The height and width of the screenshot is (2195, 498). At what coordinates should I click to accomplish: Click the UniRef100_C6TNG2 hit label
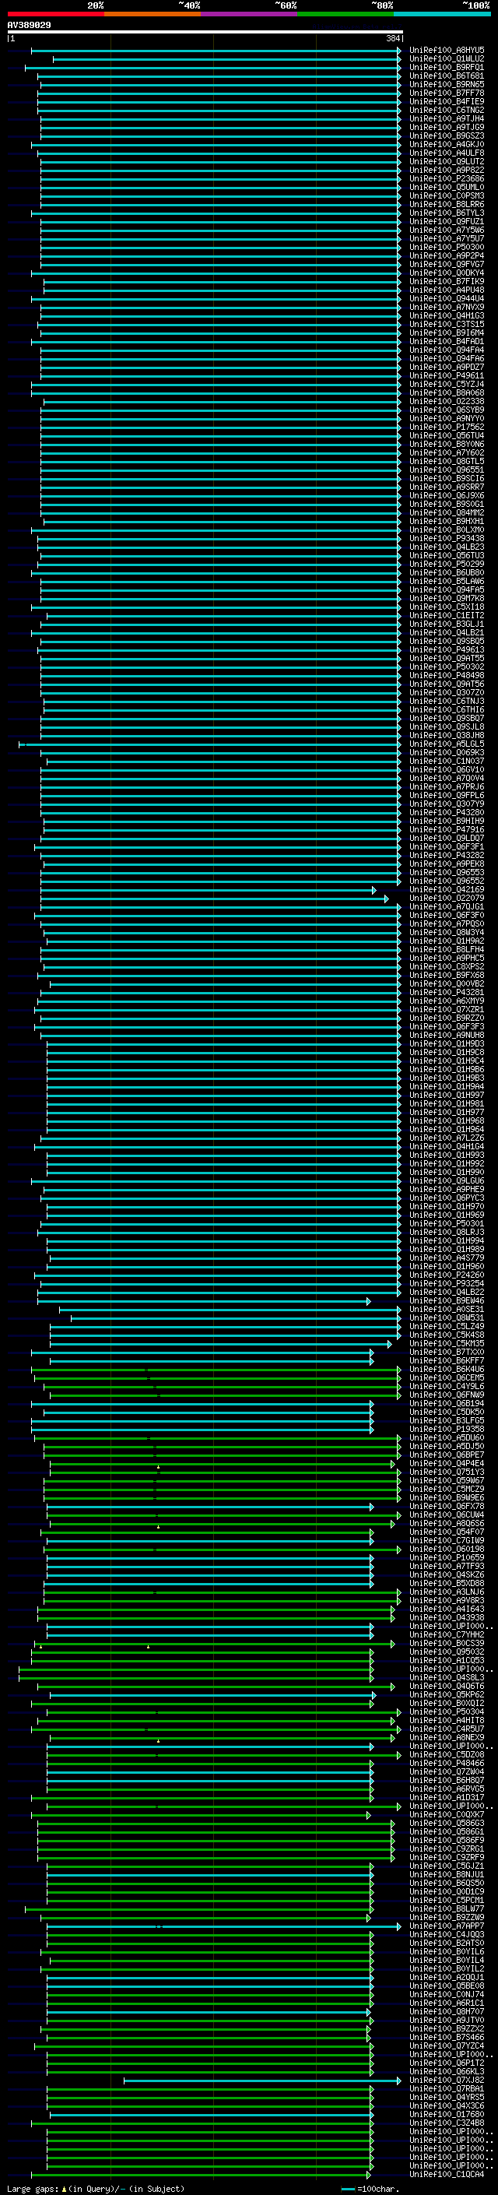point(447,110)
